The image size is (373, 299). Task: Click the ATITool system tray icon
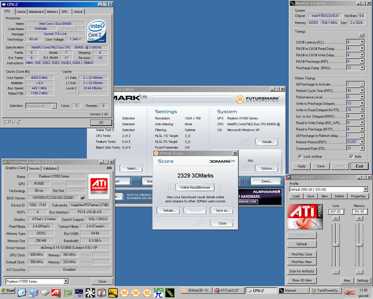[x=346, y=293]
